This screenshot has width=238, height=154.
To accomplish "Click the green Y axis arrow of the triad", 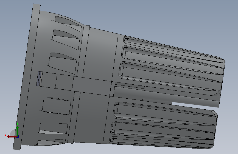I will coord(18,131).
